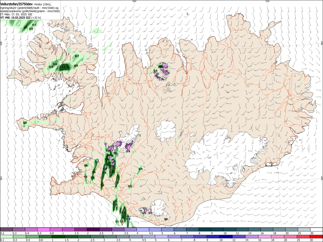Click the 2.2 precipitation value in the Westfjords
The image size is (323, 242).
[66, 67]
